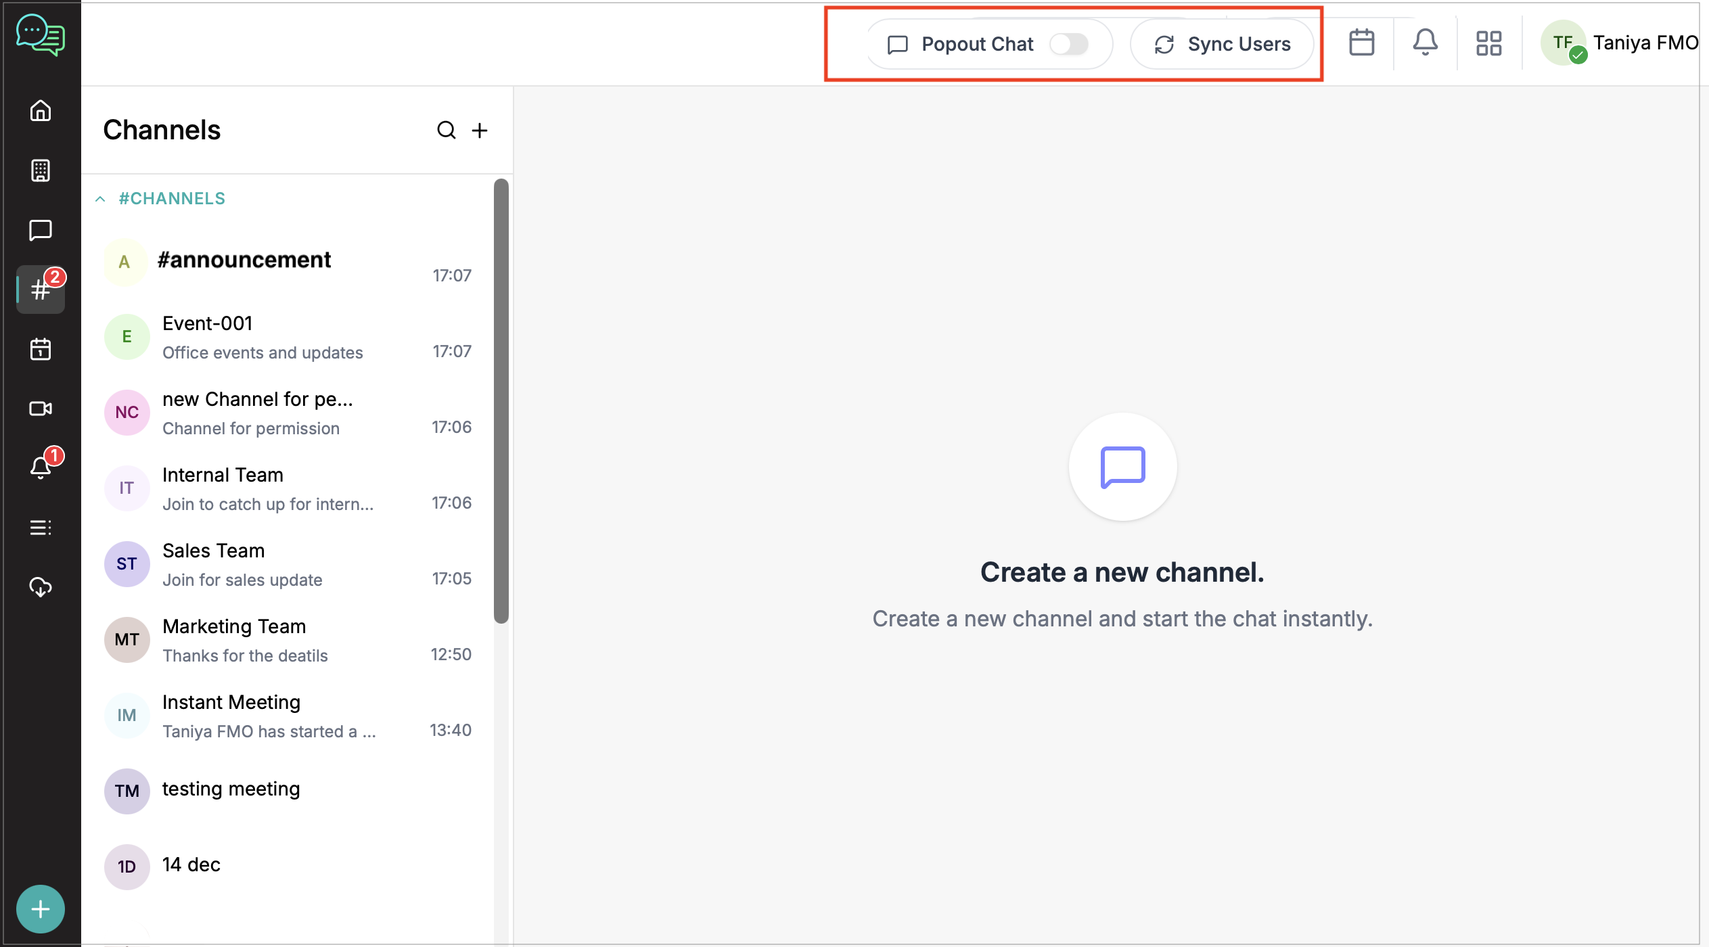1709x947 pixels.
Task: Open the dialpad icon in sidebar
Action: click(41, 170)
